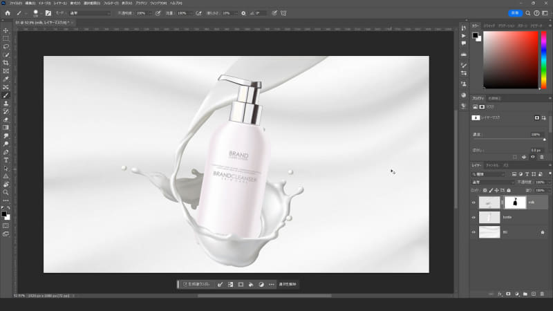Viewport: 553px width, 311px height.
Task: Select the Hand tool
Action: click(6, 185)
